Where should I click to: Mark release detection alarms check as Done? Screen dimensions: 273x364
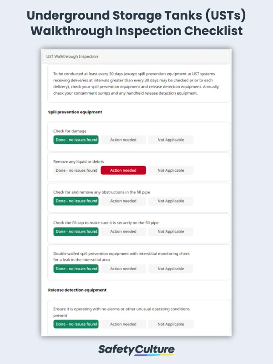click(76, 324)
